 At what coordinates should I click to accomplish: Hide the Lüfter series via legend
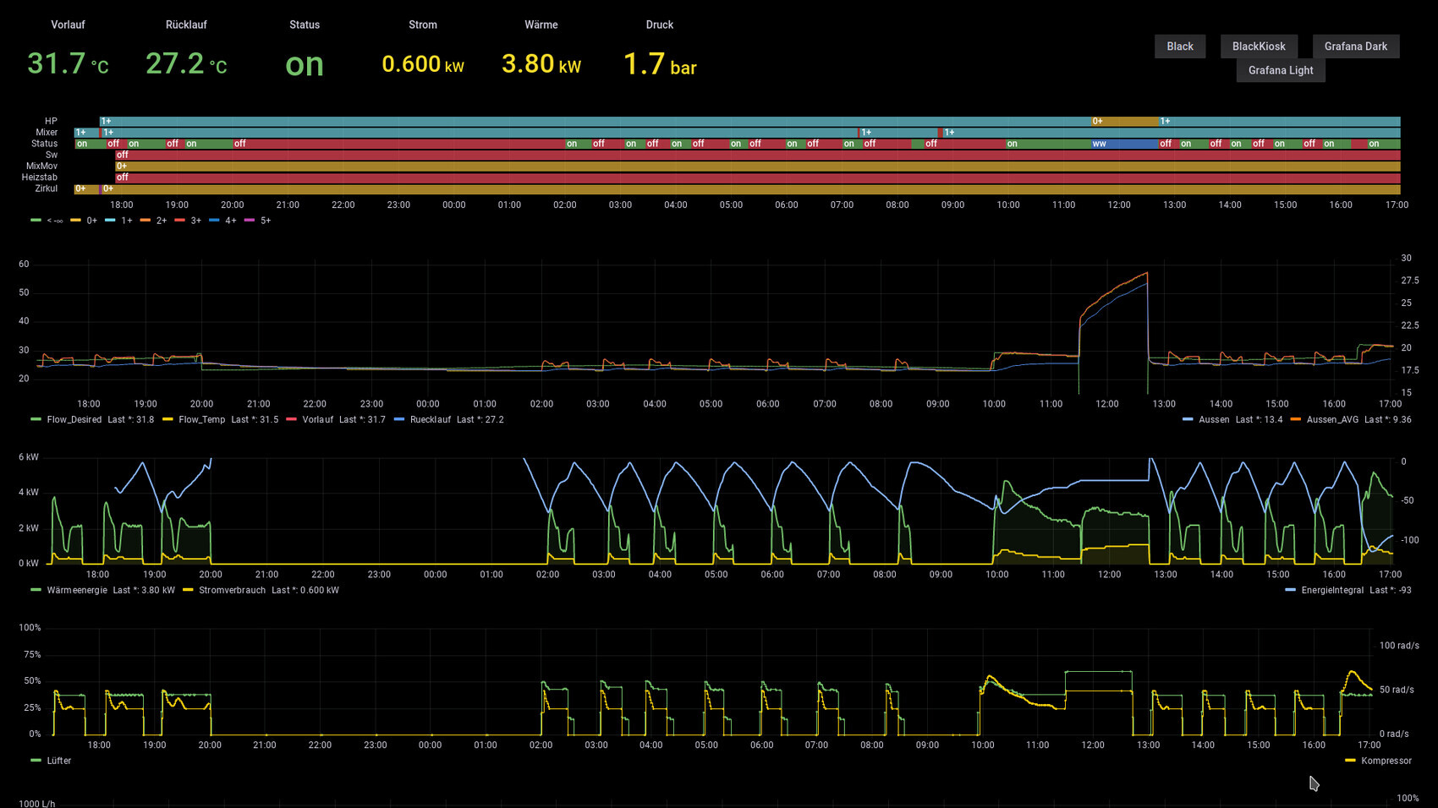coord(58,761)
